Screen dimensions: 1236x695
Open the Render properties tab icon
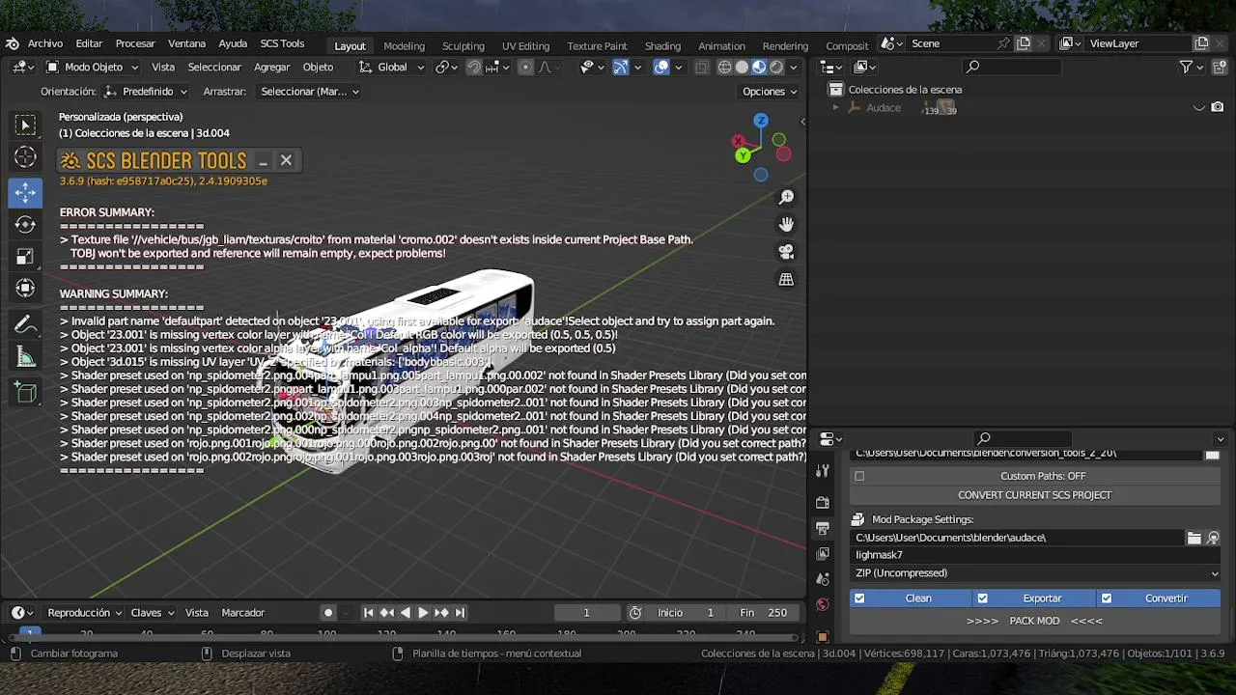coord(823,503)
